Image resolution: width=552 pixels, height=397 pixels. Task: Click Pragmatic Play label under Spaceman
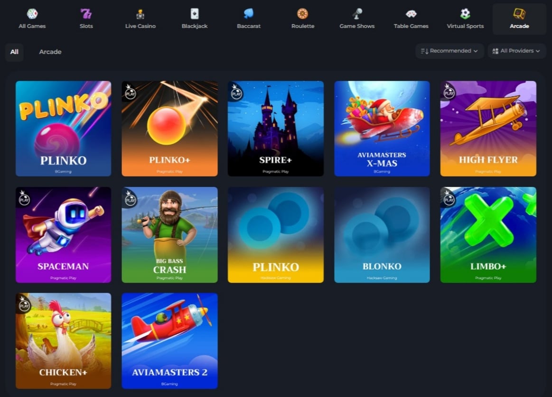pyautogui.click(x=63, y=278)
